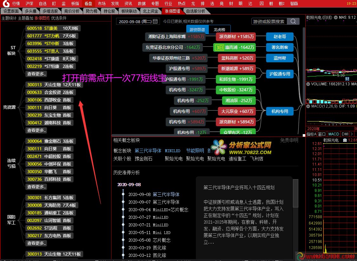Open the 主题统计 sub-tab
The width and height of the screenshot is (357, 261).
9,18
